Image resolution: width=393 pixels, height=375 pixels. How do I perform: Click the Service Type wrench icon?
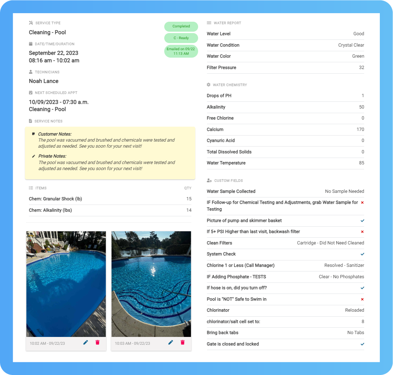pos(31,23)
